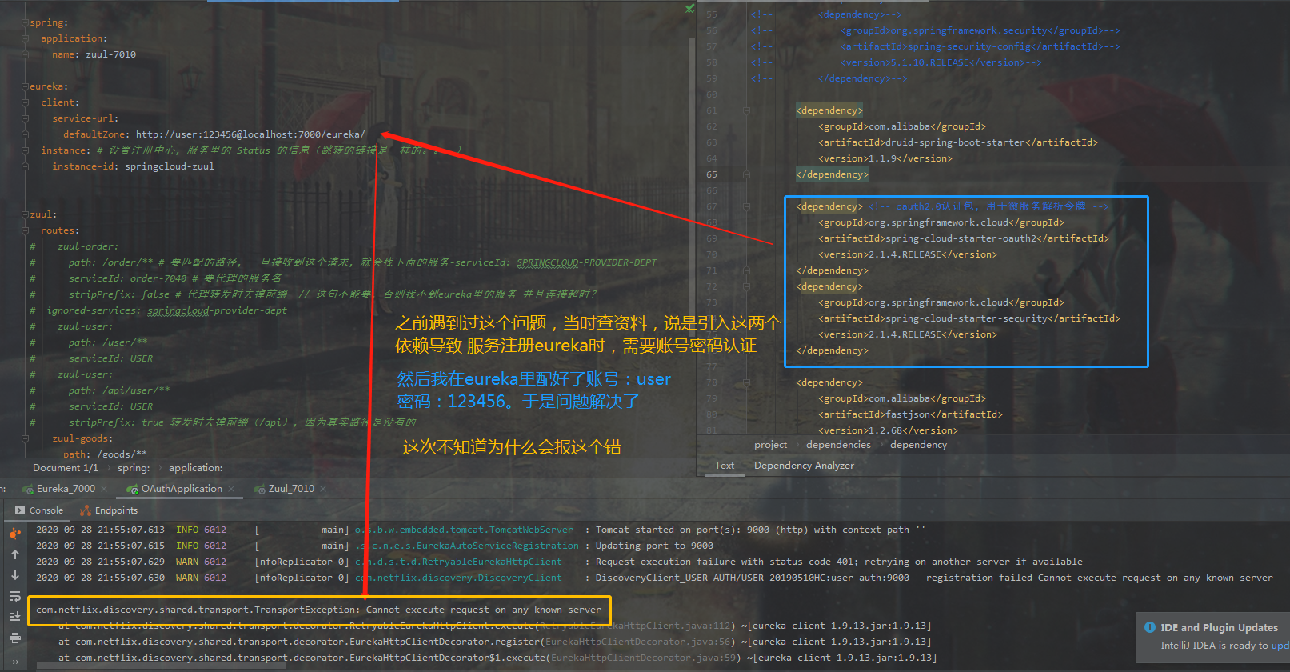This screenshot has width=1290, height=672.
Task: Collapse the routes: YAML block
Action: click(25, 230)
